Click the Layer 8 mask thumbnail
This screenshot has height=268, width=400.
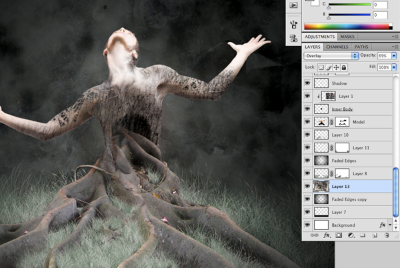[x=342, y=173]
